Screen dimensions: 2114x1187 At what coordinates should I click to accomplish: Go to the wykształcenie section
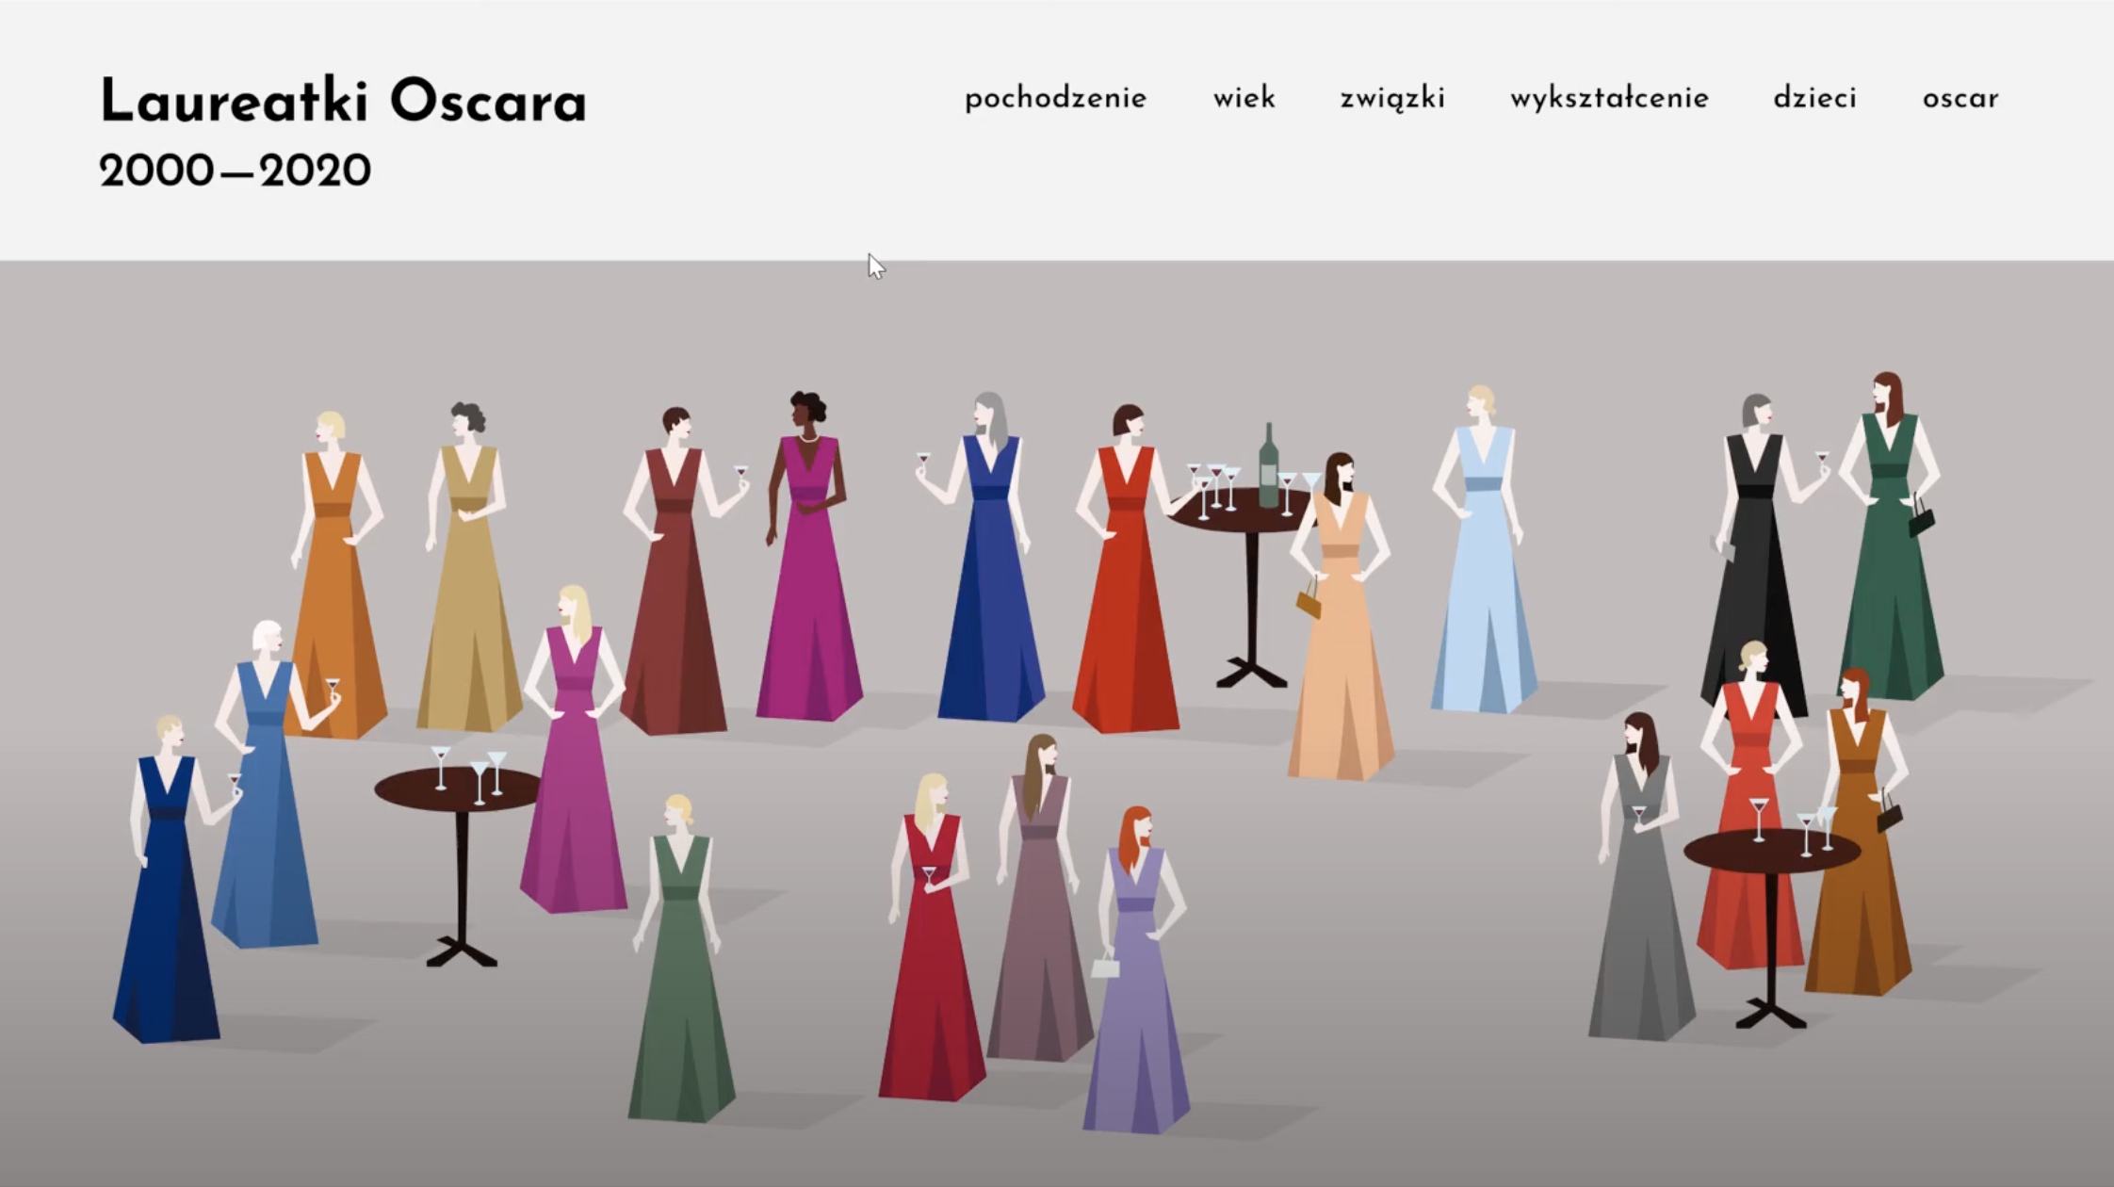pos(1609,99)
